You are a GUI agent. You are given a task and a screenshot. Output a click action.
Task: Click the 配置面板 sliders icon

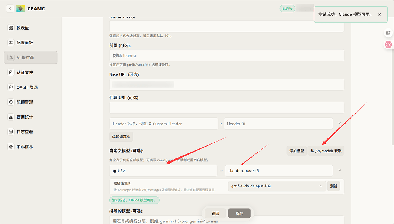coord(11,43)
